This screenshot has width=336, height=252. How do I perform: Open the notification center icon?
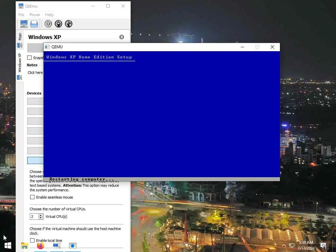pyautogui.click(x=324, y=246)
